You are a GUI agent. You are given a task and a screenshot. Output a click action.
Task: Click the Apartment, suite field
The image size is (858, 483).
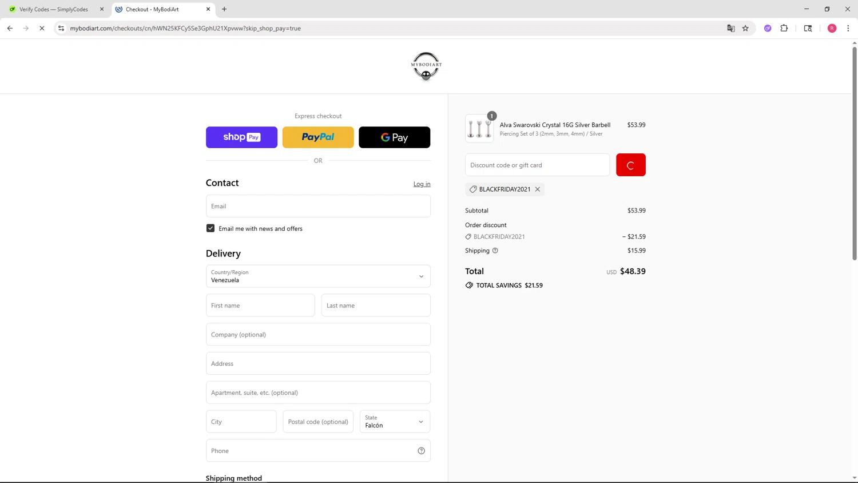(318, 393)
